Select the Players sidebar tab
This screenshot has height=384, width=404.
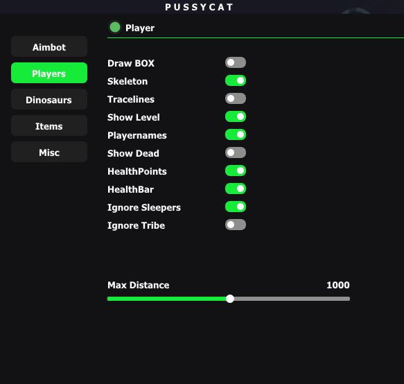point(49,73)
